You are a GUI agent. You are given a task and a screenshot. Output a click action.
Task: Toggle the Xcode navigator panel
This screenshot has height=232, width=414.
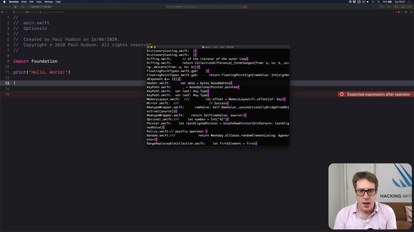click(396, 7)
